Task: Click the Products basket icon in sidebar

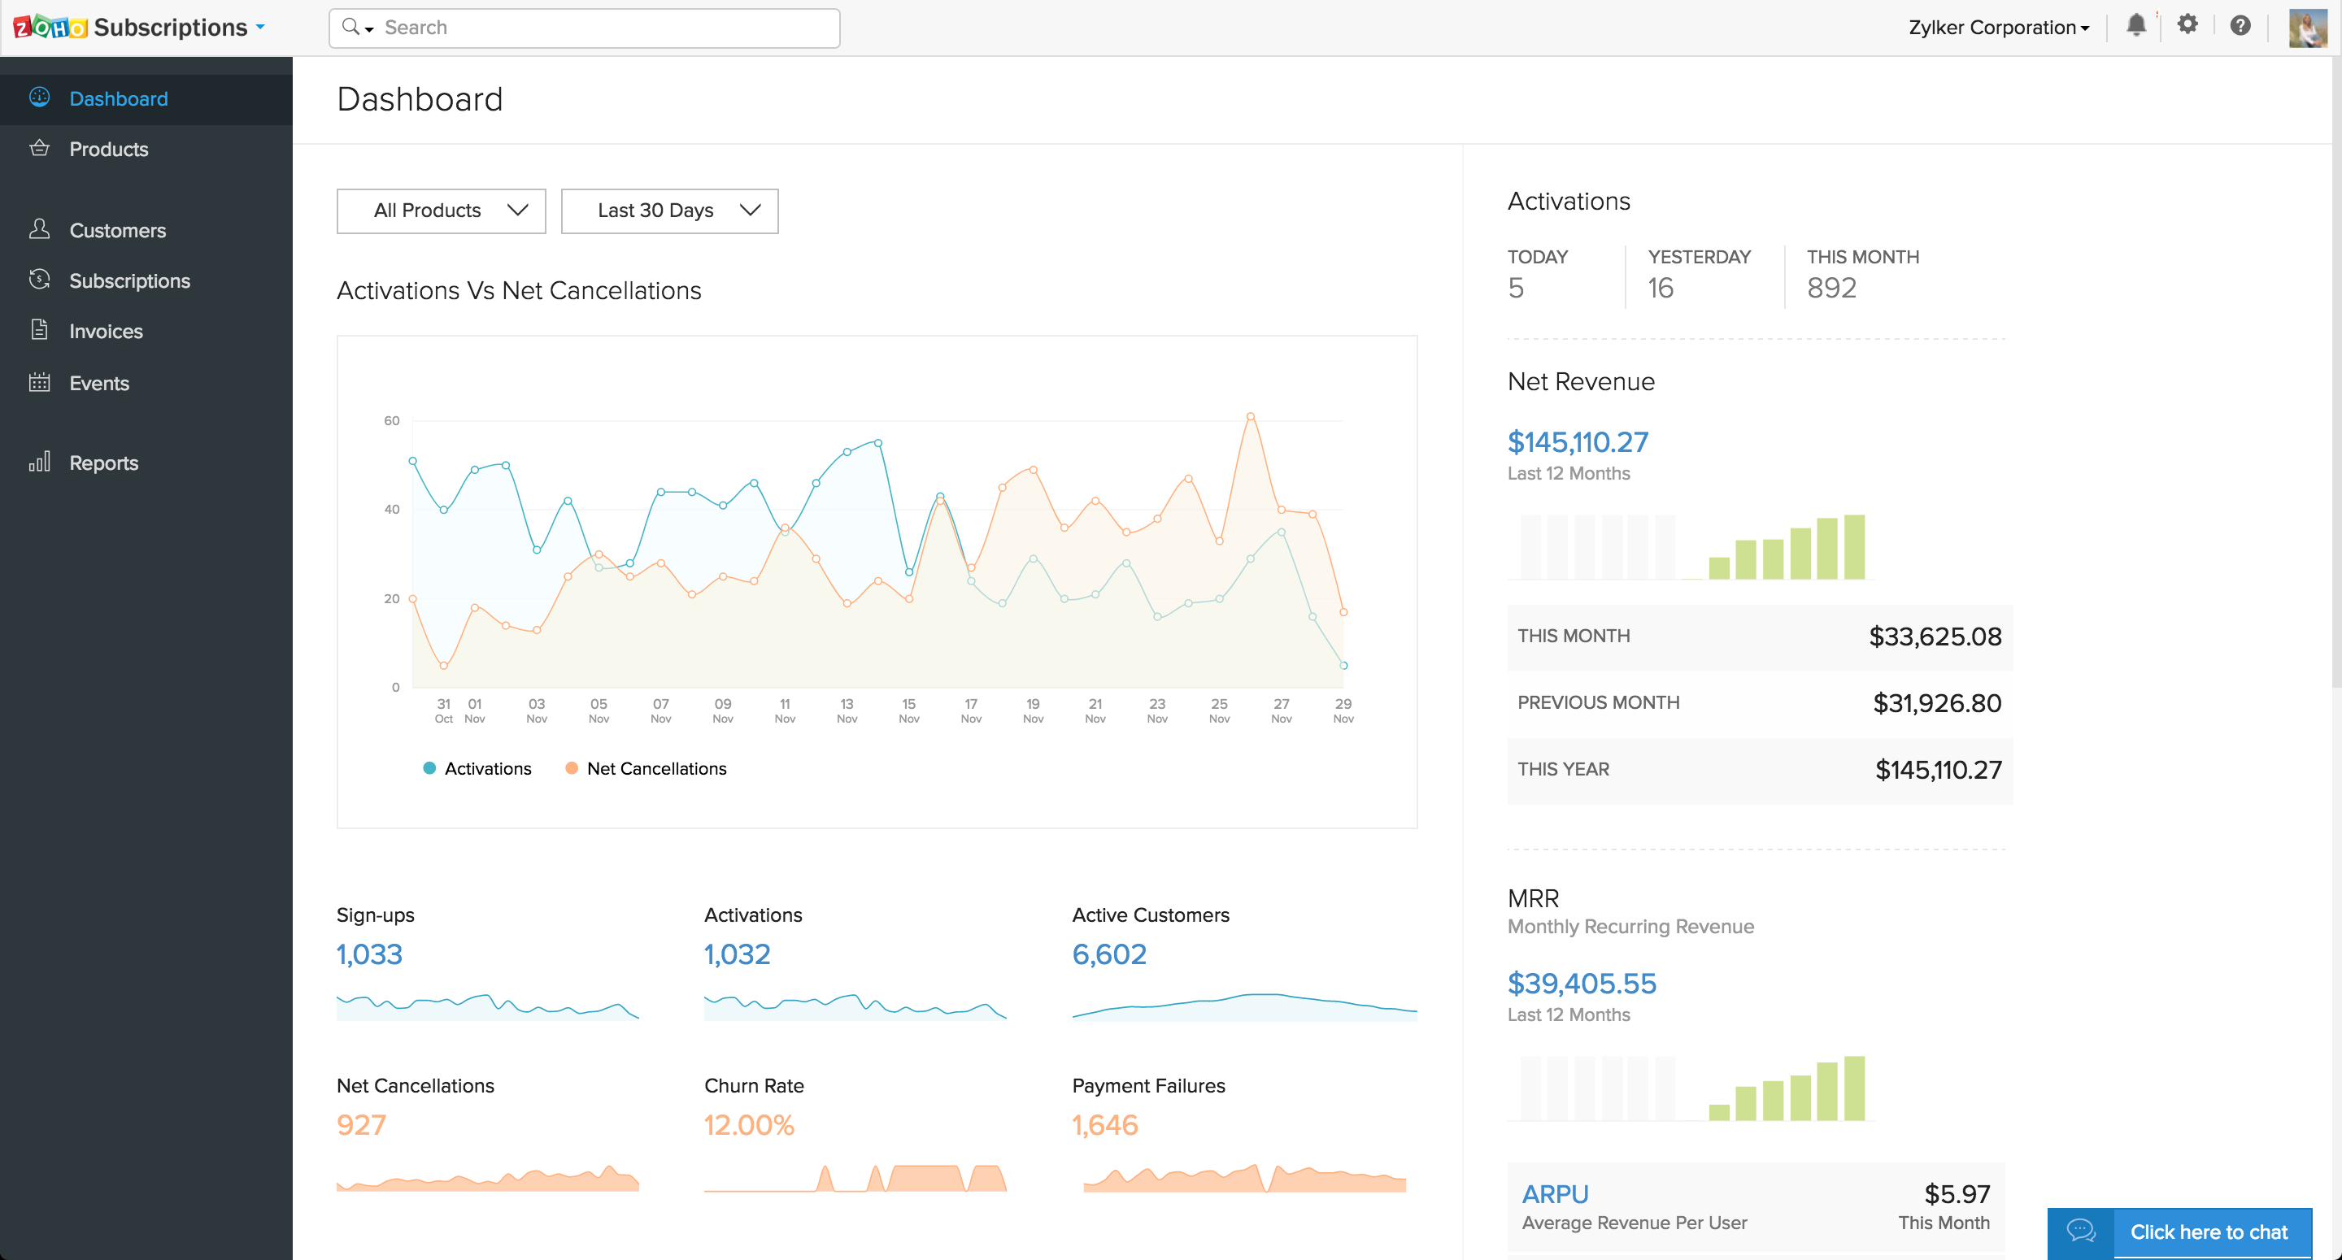Action: coord(39,148)
